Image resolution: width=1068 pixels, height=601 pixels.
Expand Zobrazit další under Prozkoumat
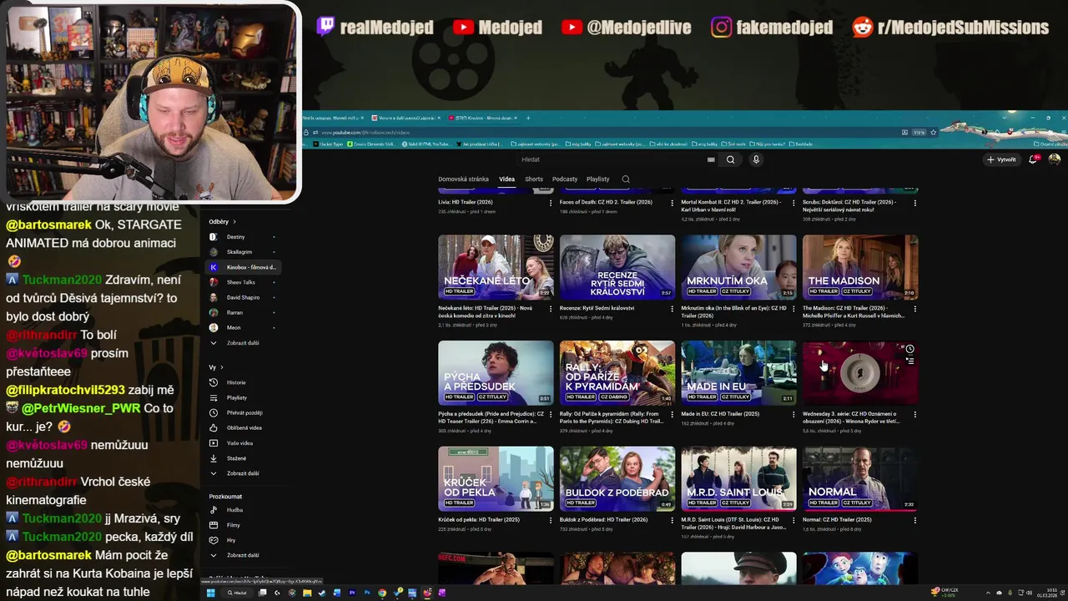click(242, 555)
